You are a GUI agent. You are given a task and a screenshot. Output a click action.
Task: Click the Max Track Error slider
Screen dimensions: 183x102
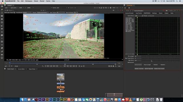[161, 58]
